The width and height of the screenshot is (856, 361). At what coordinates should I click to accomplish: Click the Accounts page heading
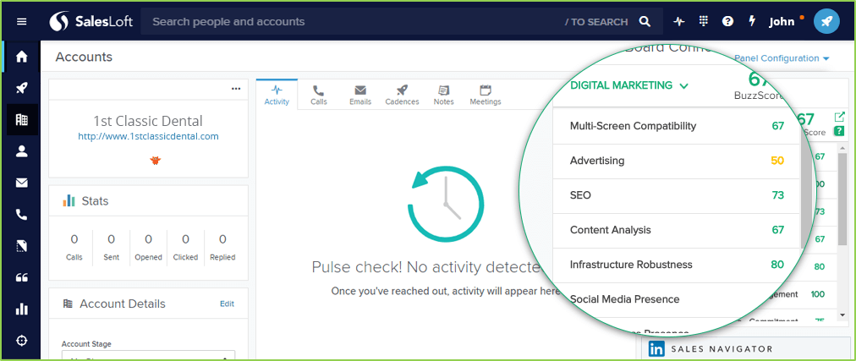pyautogui.click(x=84, y=57)
